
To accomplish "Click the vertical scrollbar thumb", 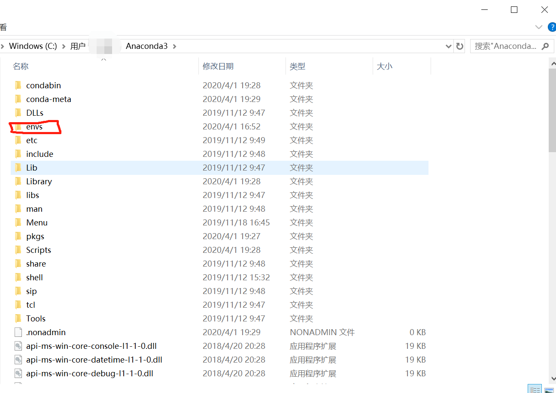I will pos(553,110).
